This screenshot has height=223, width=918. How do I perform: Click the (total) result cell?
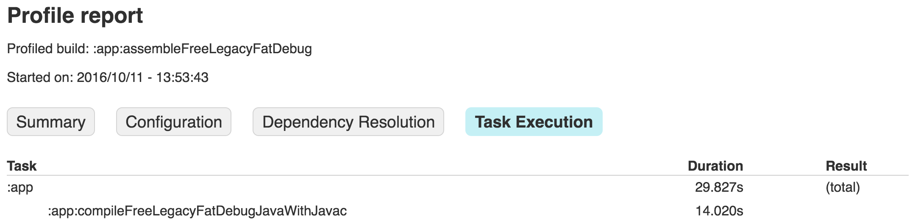(x=843, y=187)
